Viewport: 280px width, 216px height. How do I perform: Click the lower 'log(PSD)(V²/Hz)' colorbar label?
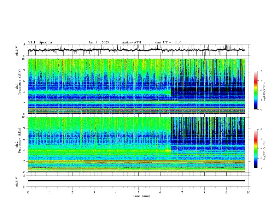point(265,150)
